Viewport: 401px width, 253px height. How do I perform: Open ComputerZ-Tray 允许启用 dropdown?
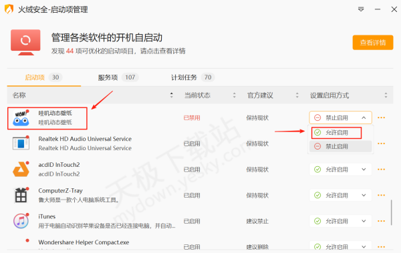click(340, 195)
